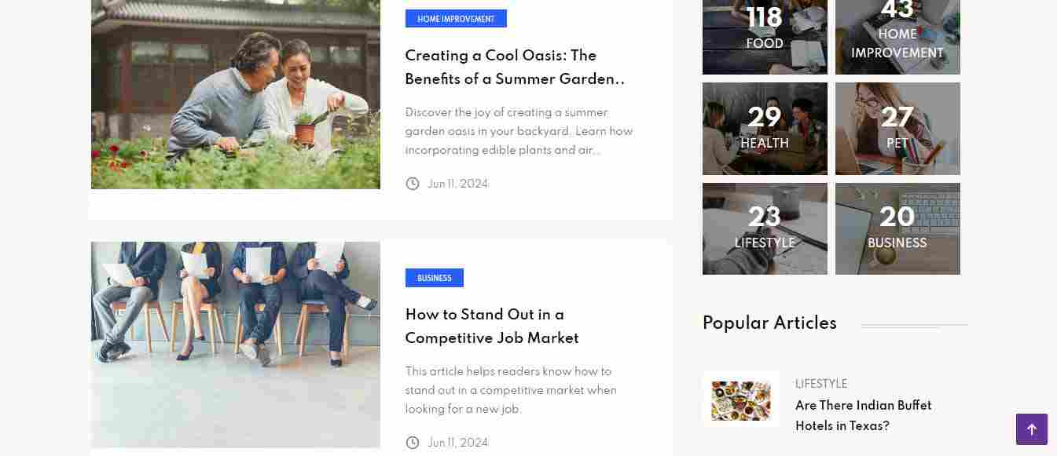Click the Lifestyle label above the popular article
Viewport: 1057px width, 456px height.
coord(821,384)
